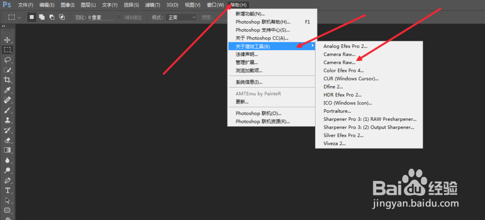485x220 pixels.
Task: Close the 帮助(H) menu via its title
Action: point(239,5)
